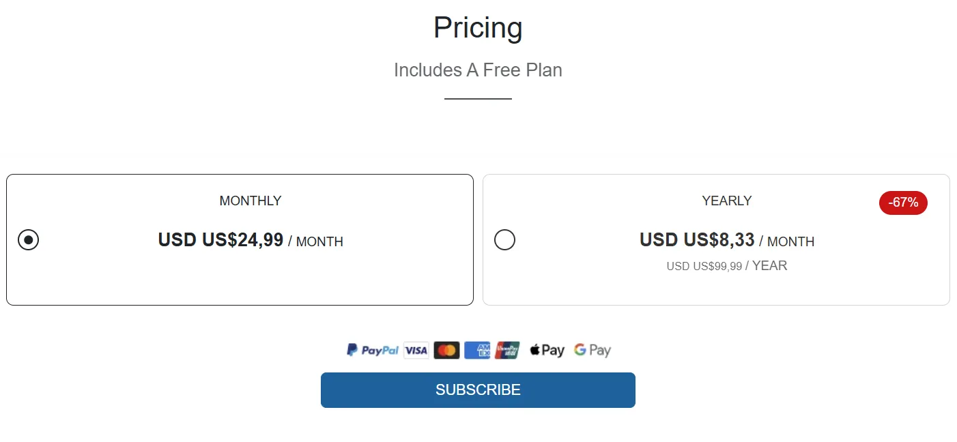Click the MONTHLY plan label

point(250,201)
